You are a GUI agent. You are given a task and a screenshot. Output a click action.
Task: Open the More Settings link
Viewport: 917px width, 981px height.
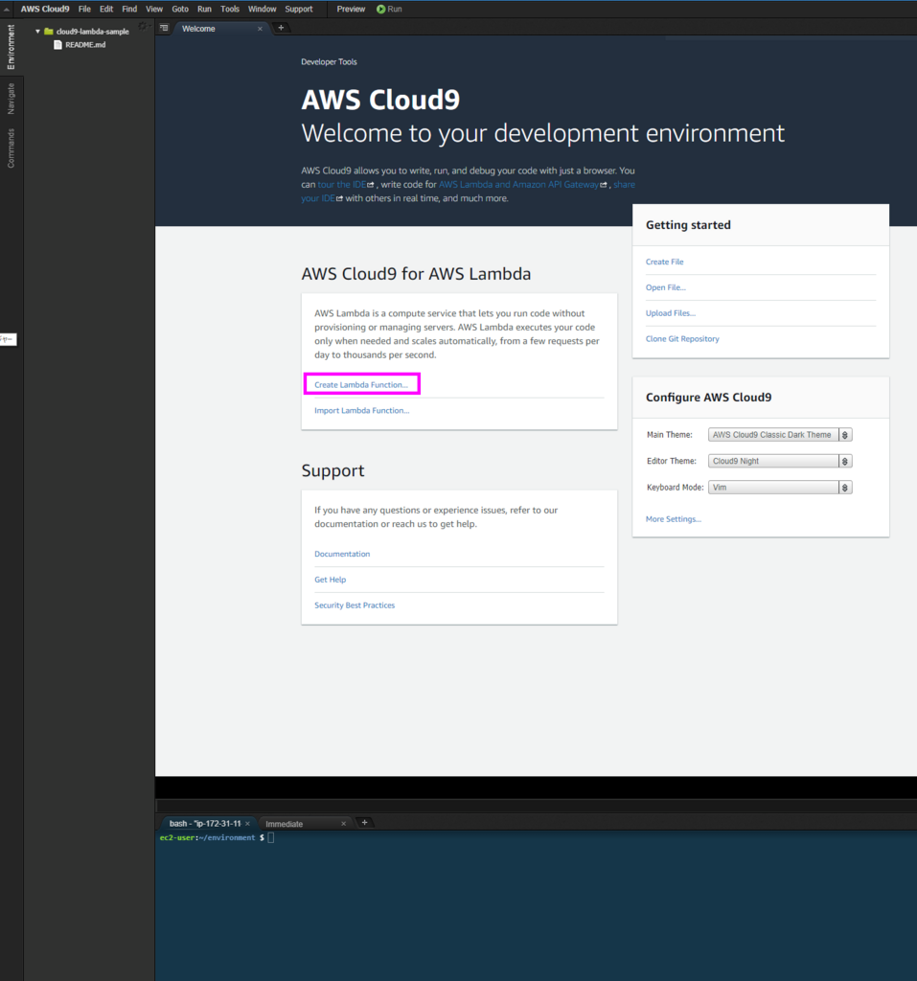coord(674,519)
